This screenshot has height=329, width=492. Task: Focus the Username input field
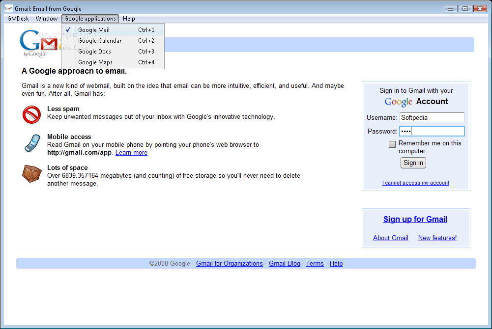[432, 117]
